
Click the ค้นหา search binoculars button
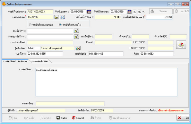click(x=96, y=118)
